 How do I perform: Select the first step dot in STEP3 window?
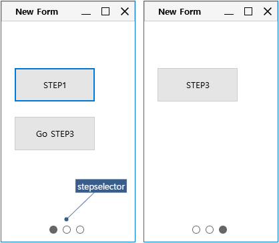pos(196,230)
